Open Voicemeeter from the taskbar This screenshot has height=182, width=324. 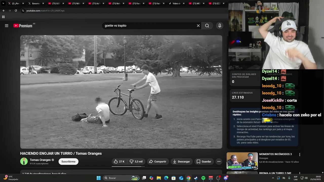(x=211, y=178)
